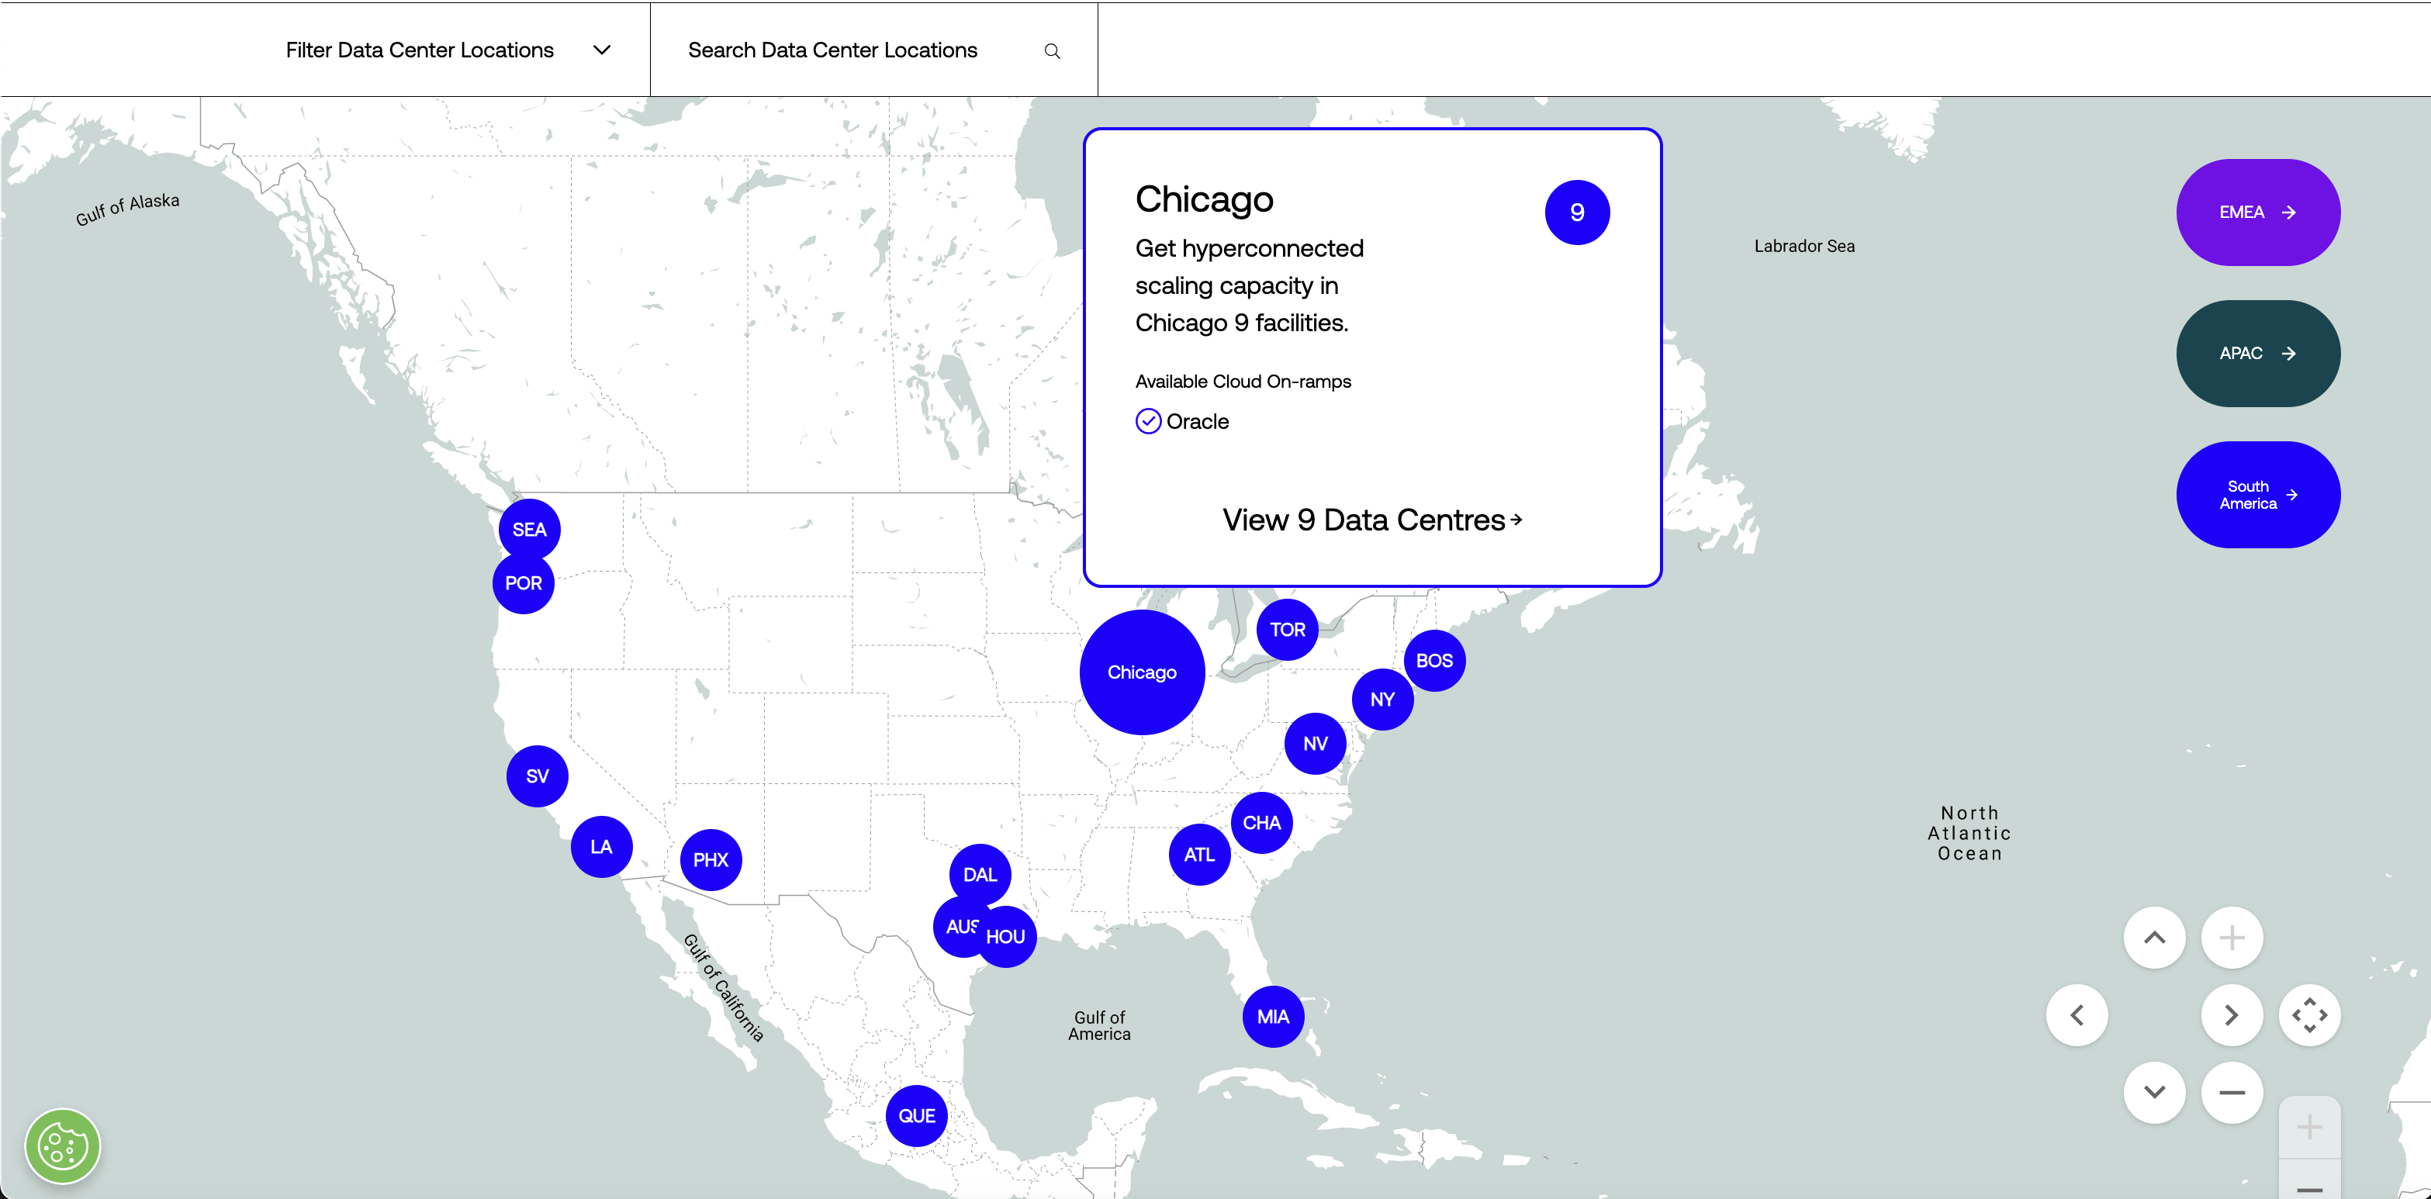Click the zoom out icon on the map
Screen dimensions: 2431x1199
click(x=2232, y=1093)
